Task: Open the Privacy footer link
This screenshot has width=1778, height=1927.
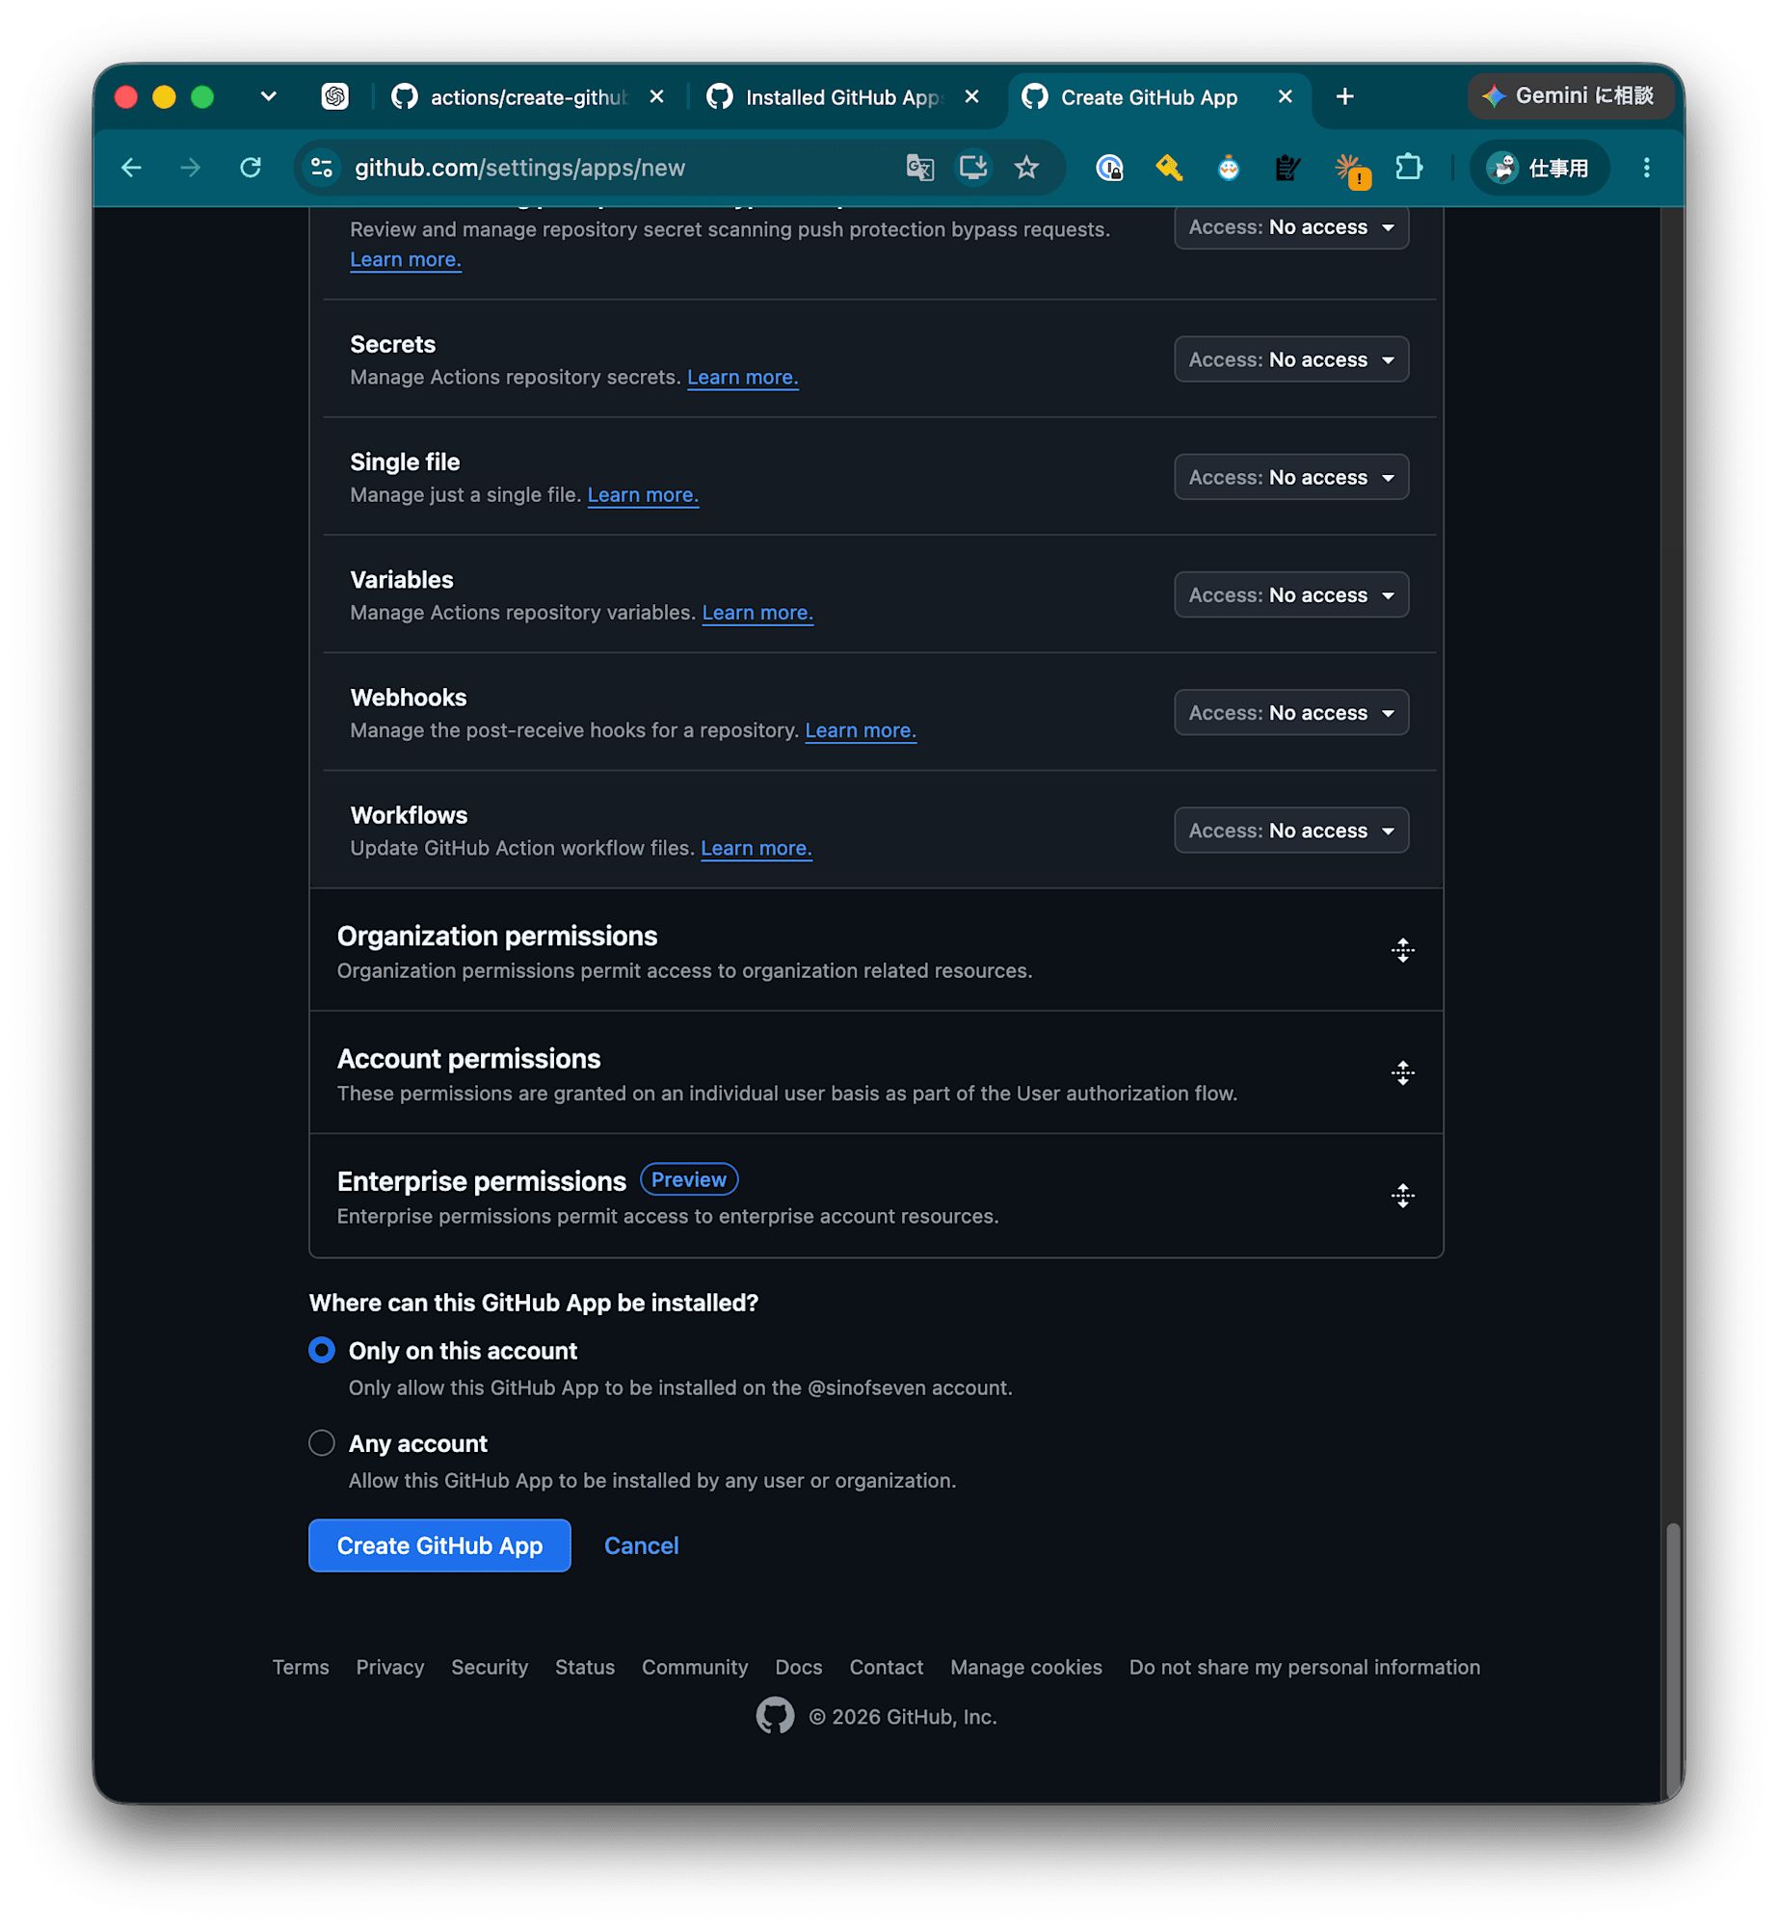Action: pyautogui.click(x=389, y=1666)
